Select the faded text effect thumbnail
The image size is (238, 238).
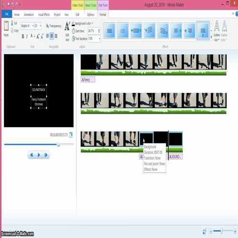tap(123, 30)
